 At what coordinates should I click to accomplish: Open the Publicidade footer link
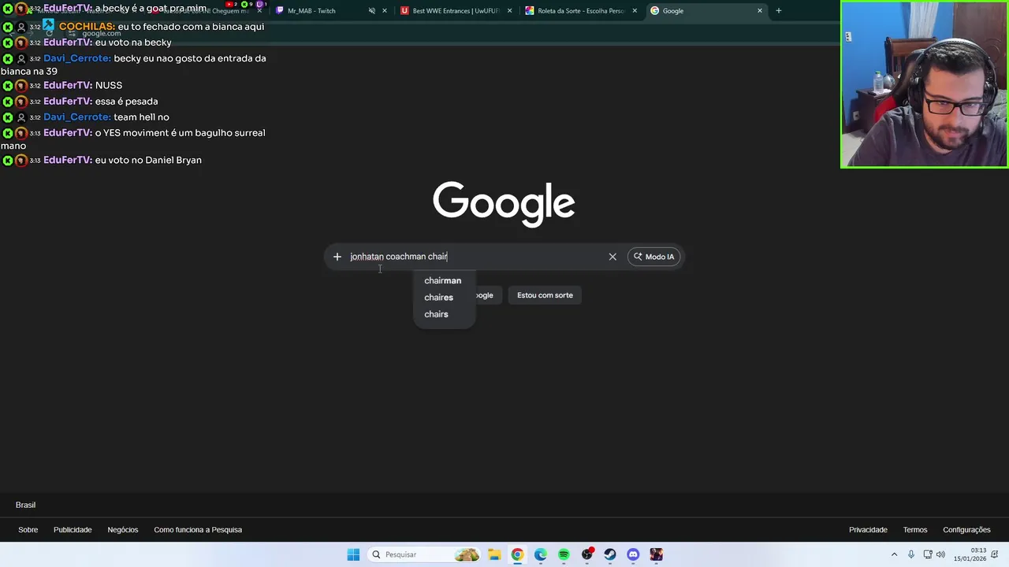pyautogui.click(x=73, y=530)
